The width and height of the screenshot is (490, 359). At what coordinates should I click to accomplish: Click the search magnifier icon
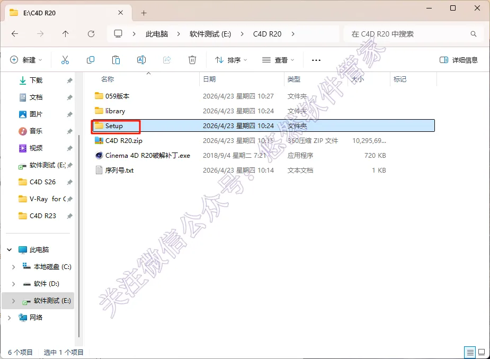[474, 34]
